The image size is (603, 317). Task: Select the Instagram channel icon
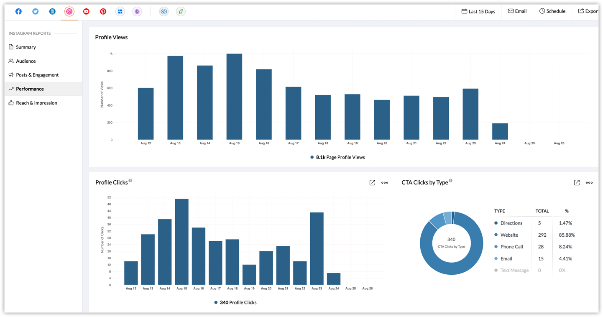pos(69,11)
